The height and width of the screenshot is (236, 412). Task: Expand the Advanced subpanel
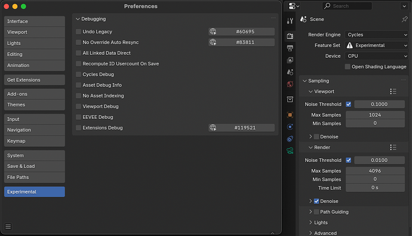tap(310, 233)
